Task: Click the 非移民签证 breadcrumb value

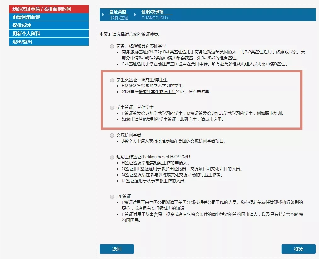Action: [119, 18]
